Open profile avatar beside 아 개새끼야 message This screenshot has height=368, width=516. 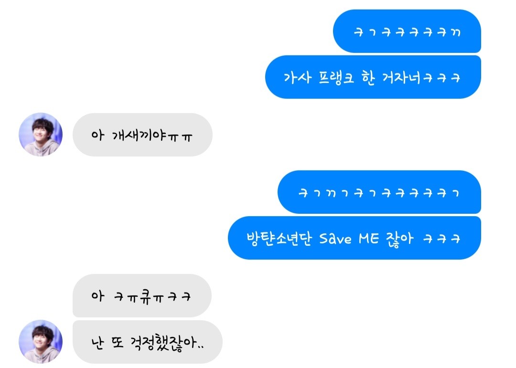click(x=41, y=135)
